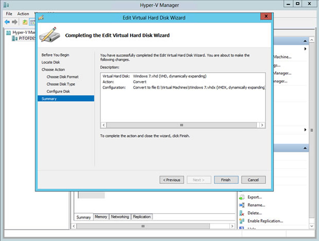Expand the upper submenu arrow in Actions pane
This screenshot has height=241, width=319.
click(306, 49)
